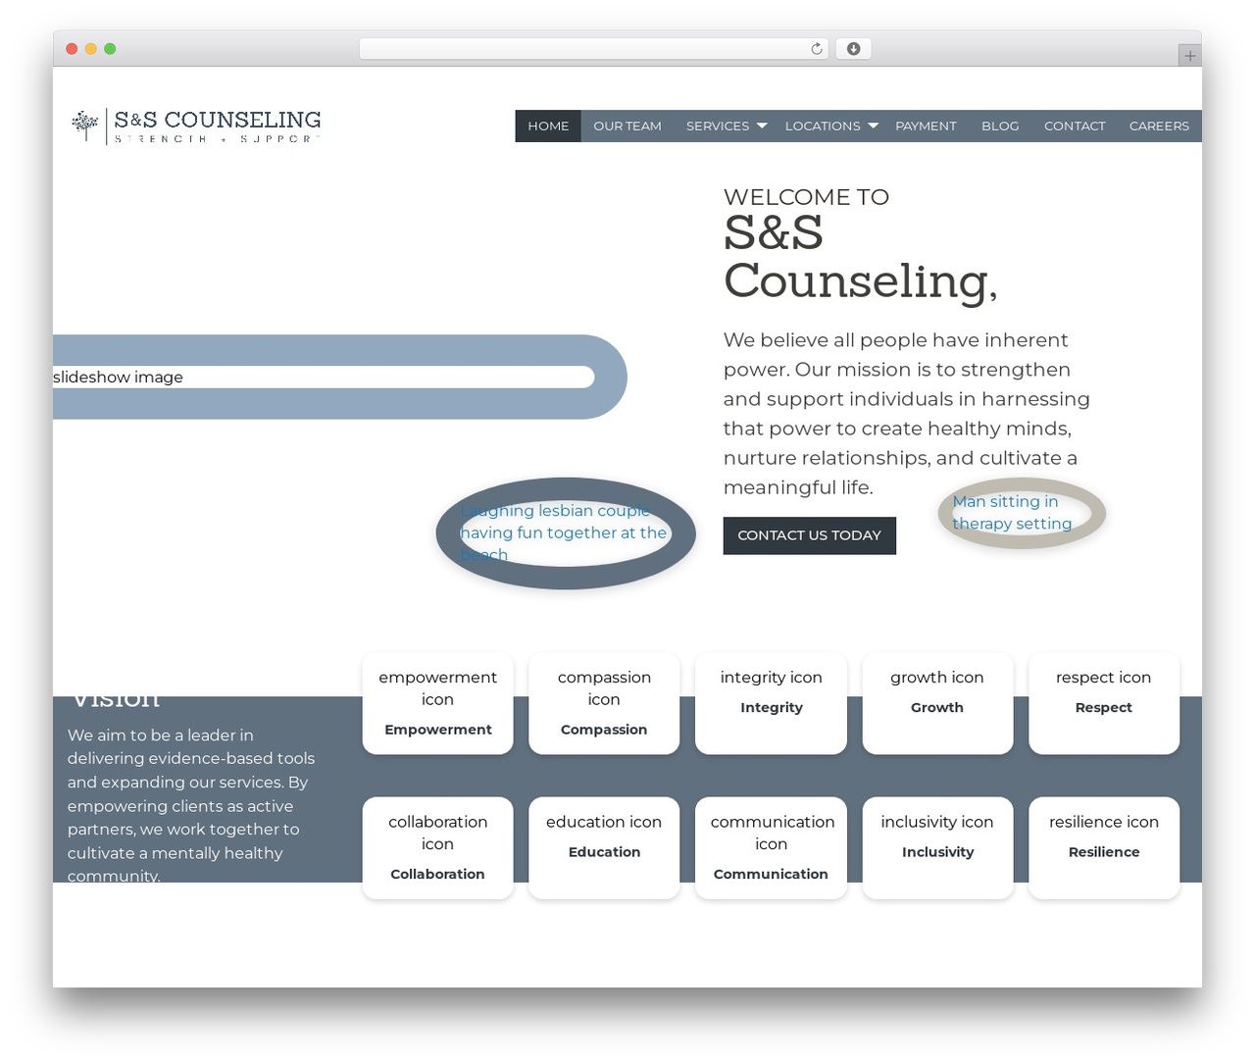This screenshot has width=1255, height=1063.
Task: Select the Education value card
Action: click(604, 847)
